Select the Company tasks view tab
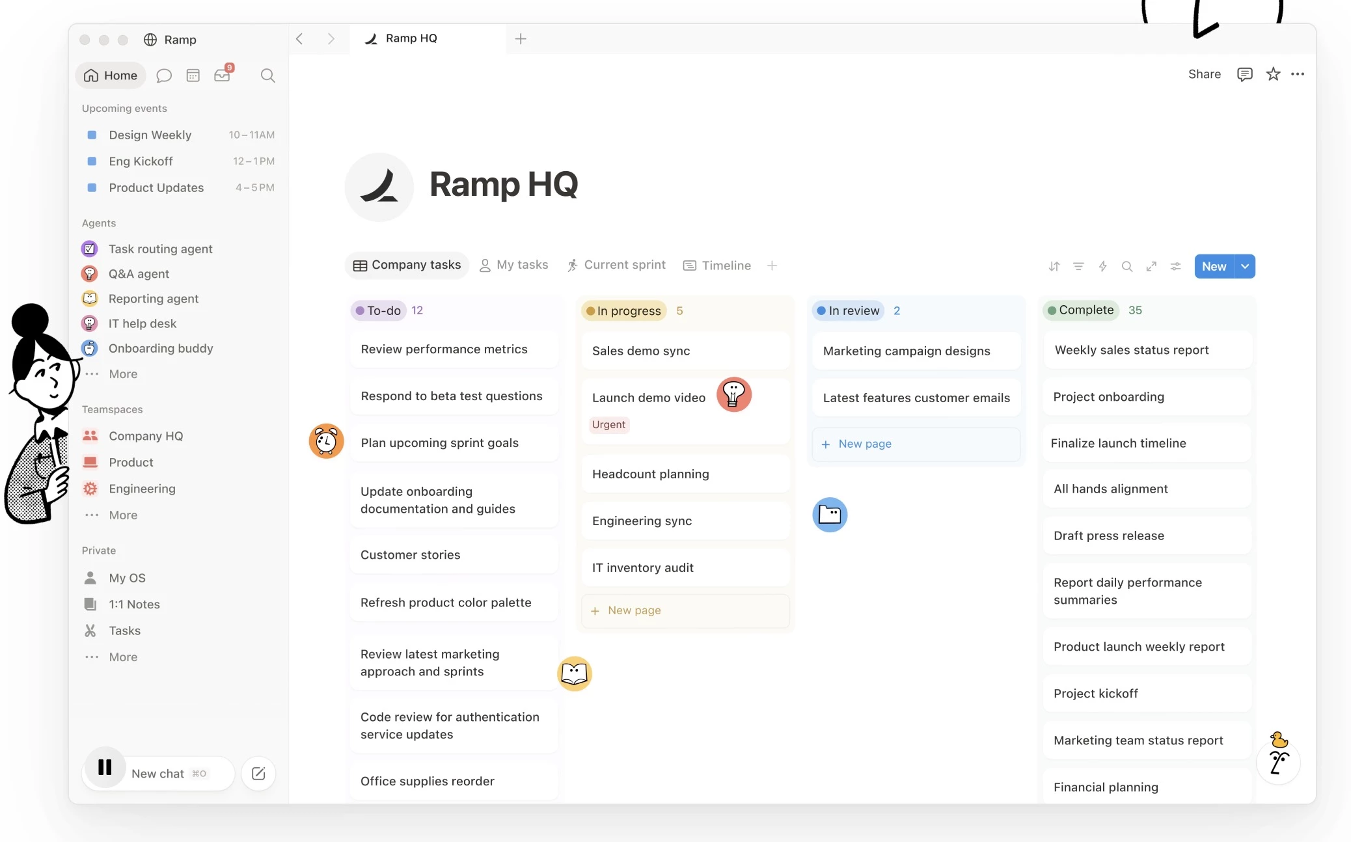 point(407,265)
